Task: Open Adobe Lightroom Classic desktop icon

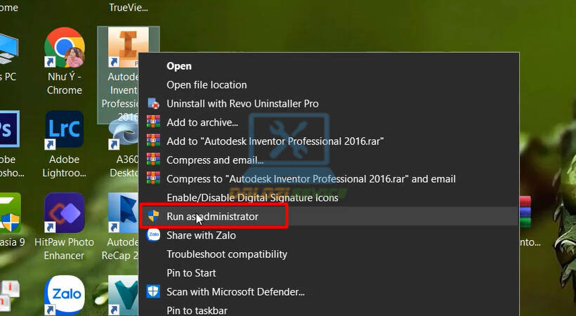Action: [65, 131]
